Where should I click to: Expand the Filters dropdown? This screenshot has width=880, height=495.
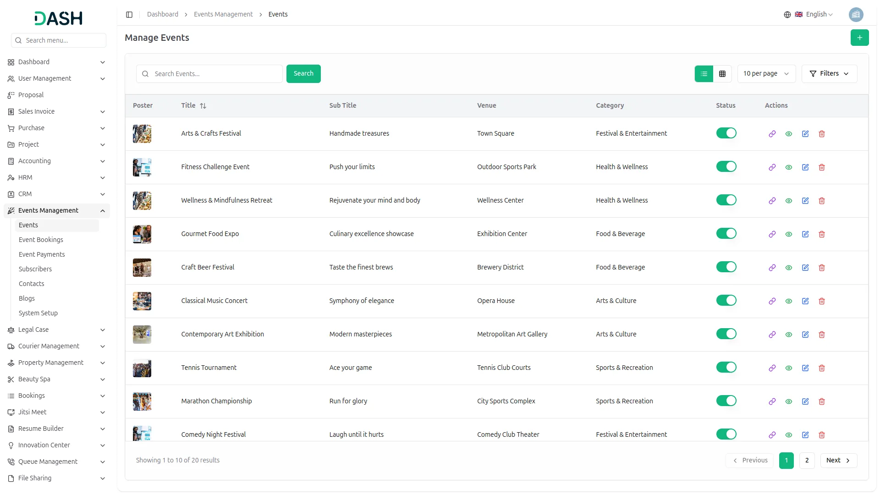click(x=829, y=74)
